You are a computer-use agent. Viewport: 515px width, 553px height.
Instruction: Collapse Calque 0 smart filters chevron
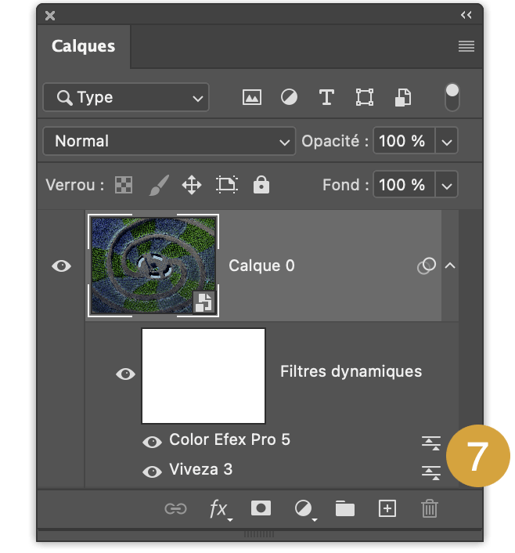point(450,266)
